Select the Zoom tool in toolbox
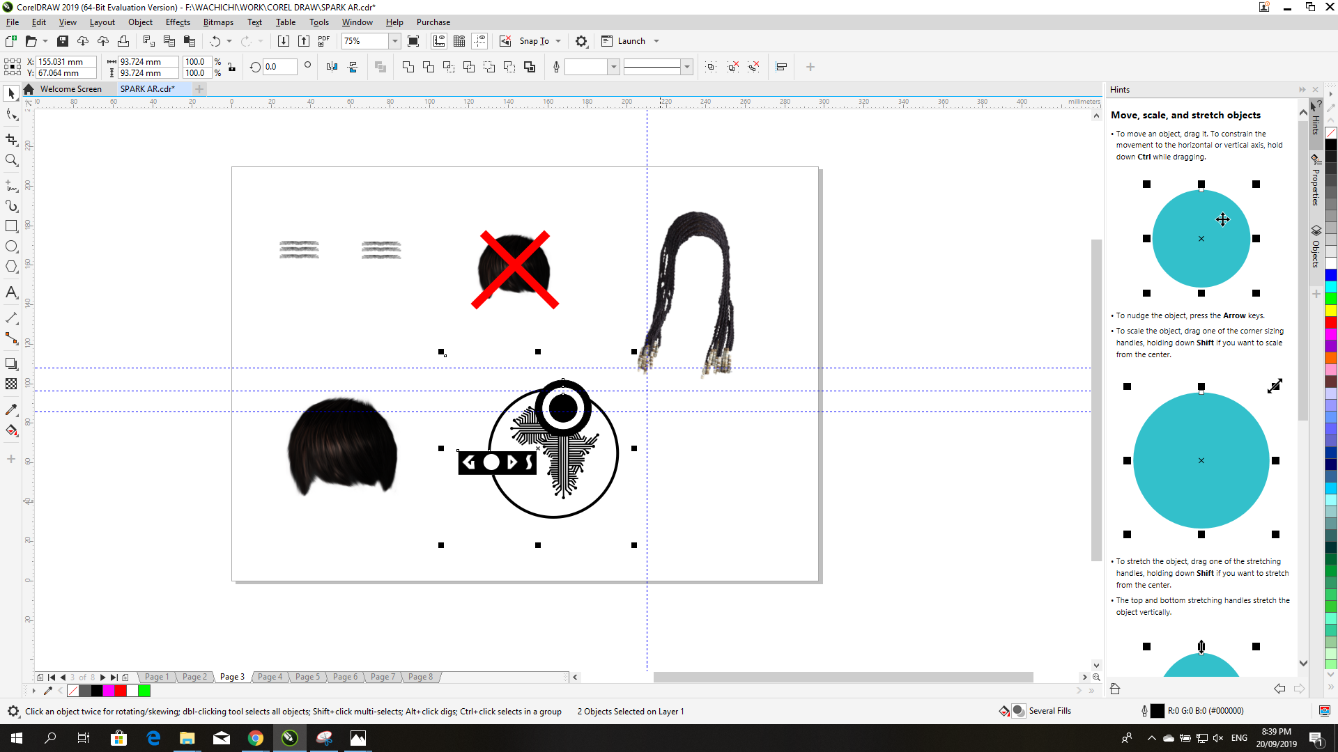 [x=11, y=160]
